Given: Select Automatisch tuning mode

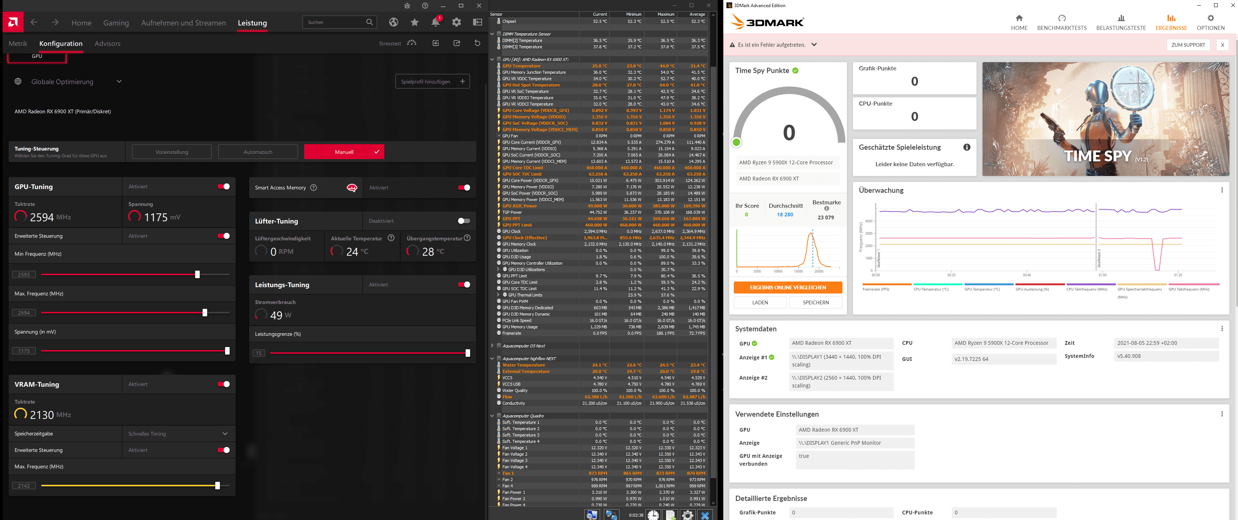Looking at the screenshot, I should pos(258,152).
